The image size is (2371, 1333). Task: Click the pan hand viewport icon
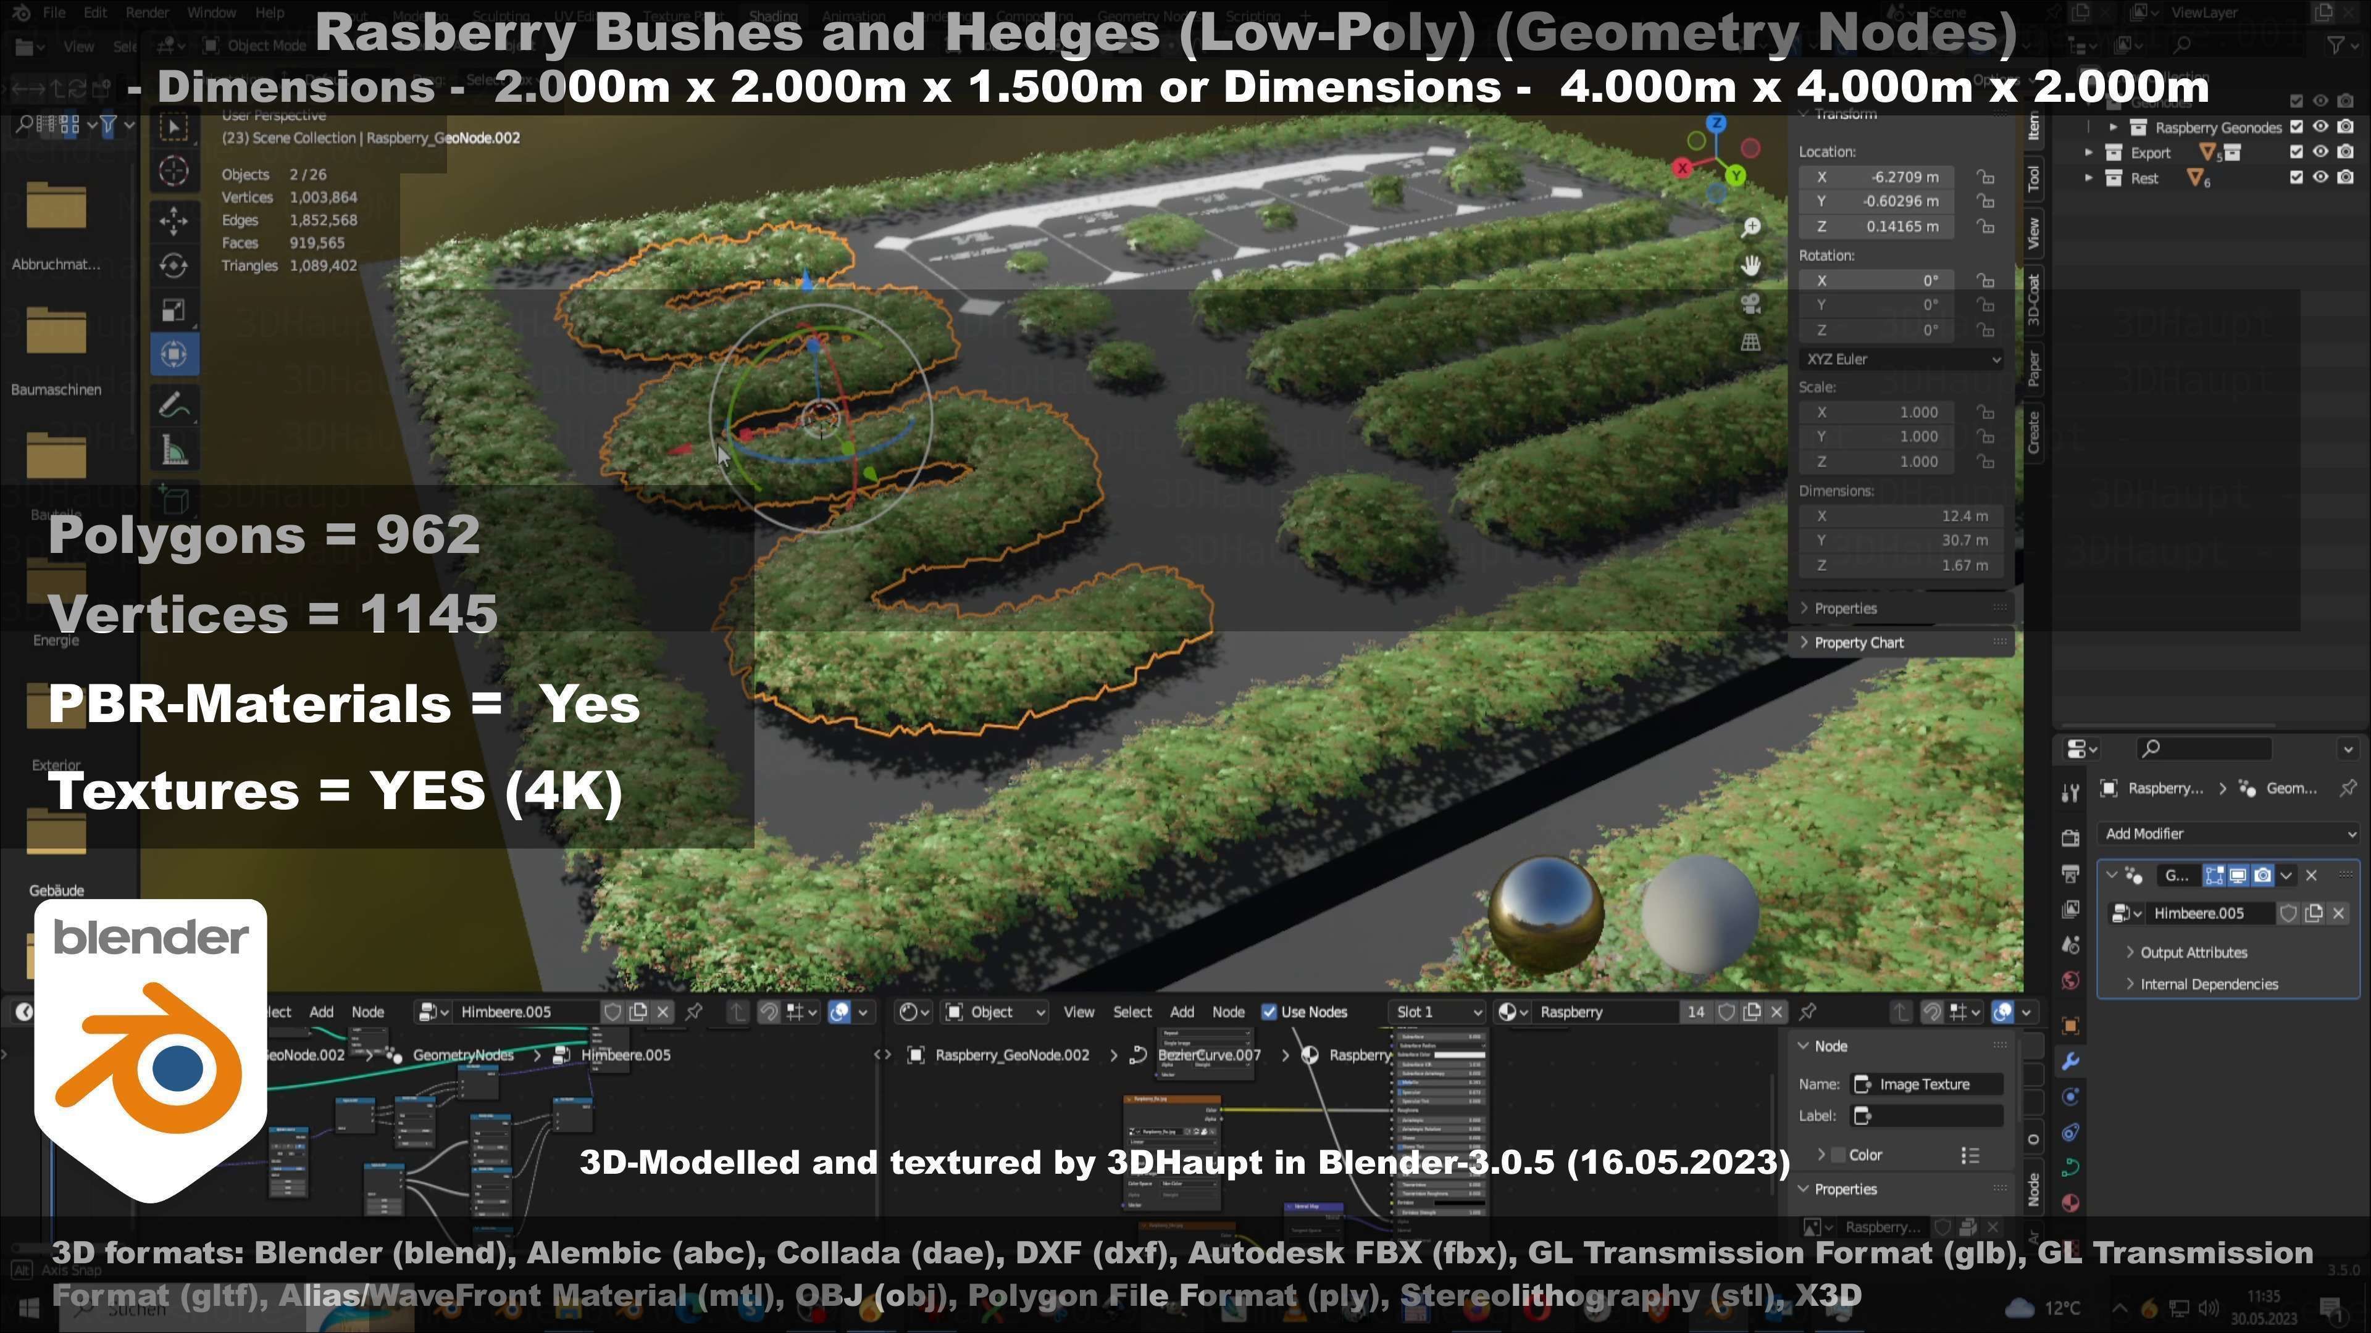pyautogui.click(x=1750, y=266)
